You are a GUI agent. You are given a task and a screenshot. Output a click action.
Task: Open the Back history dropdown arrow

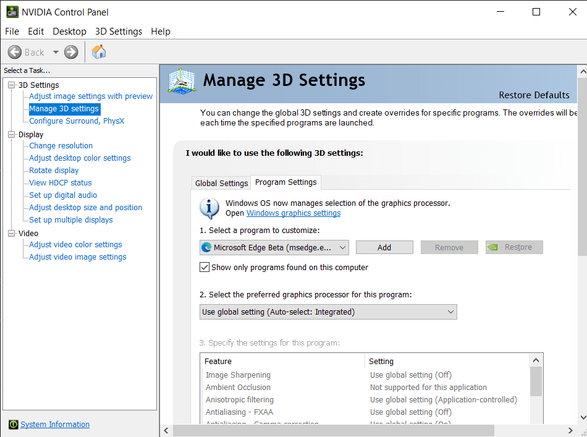[56, 52]
